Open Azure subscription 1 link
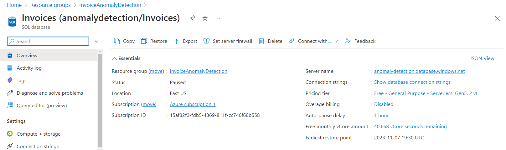This screenshot has width=506, height=150. pyautogui.click(x=193, y=104)
